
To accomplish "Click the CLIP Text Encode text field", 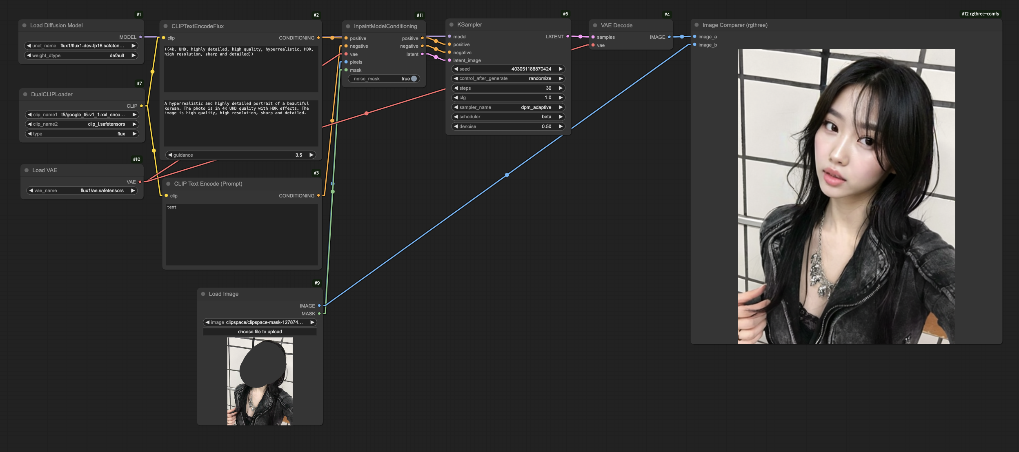I will tap(242, 235).
